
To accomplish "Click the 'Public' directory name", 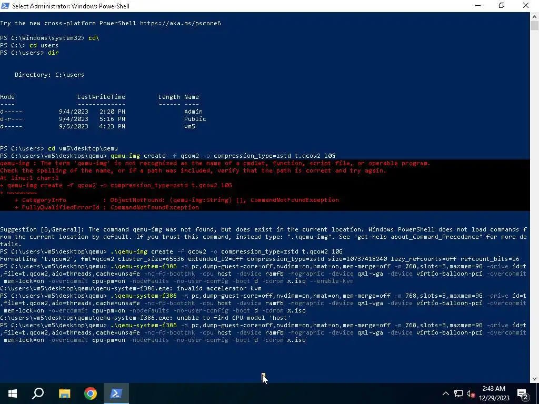I will tap(195, 119).
